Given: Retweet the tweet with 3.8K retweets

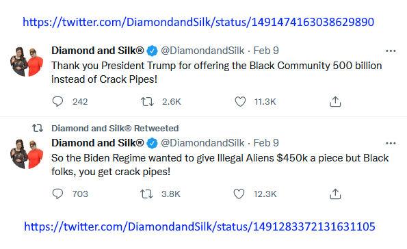Looking at the screenshot, I should click(146, 194).
